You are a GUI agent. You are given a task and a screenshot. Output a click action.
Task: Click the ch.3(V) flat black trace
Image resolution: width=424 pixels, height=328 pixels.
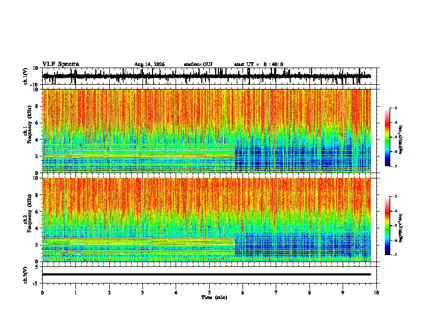[207, 274]
